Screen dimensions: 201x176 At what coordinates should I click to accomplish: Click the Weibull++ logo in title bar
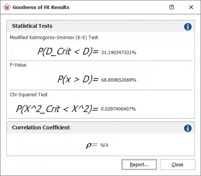pyautogui.click(x=7, y=7)
